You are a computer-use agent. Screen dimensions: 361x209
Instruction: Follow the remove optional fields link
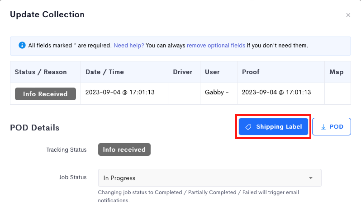(216, 46)
